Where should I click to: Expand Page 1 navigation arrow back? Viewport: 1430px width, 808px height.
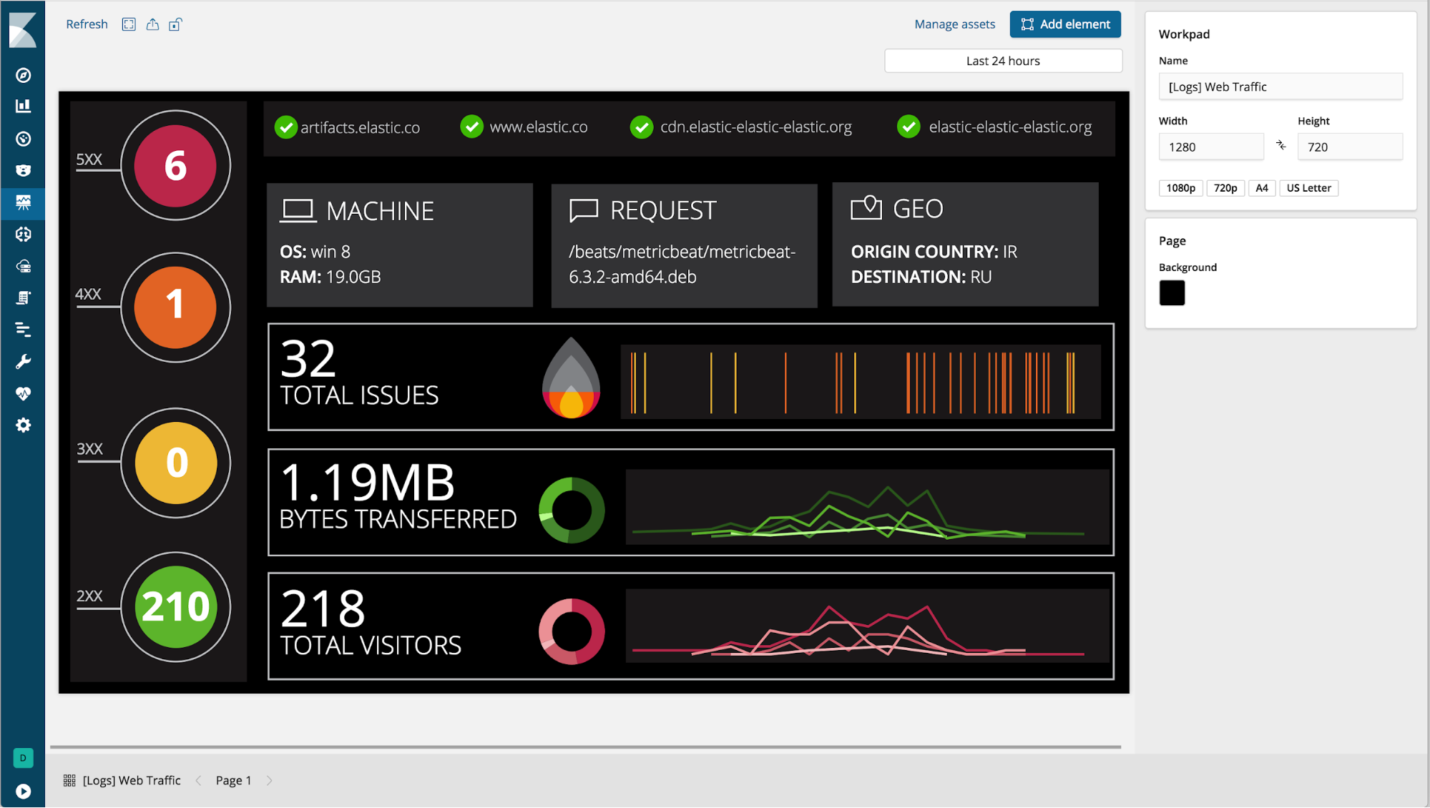coord(200,781)
